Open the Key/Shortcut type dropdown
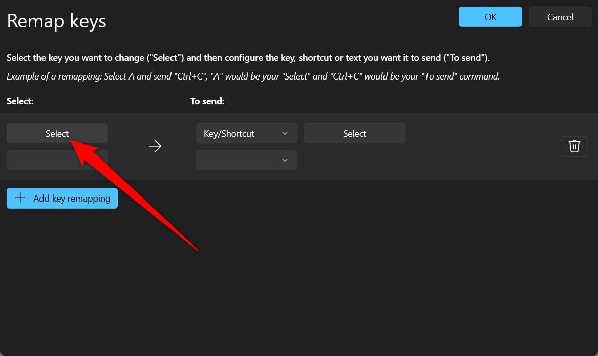The width and height of the screenshot is (598, 356). point(246,133)
